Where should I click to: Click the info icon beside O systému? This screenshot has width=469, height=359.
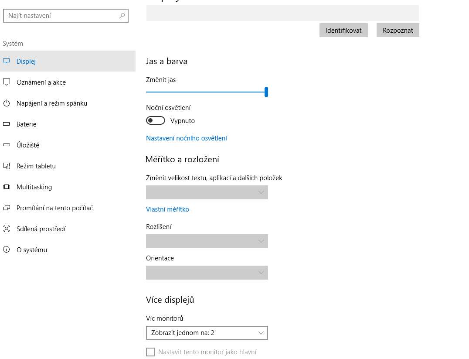[x=7, y=250]
